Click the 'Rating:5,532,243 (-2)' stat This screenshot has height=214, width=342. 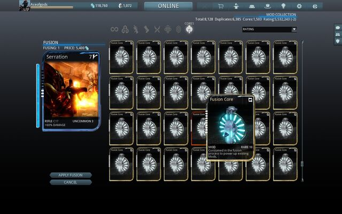pyautogui.click(x=280, y=19)
